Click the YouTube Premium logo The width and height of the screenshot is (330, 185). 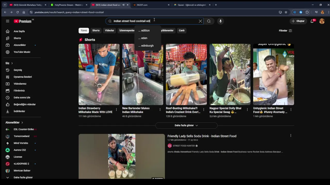pos(23,21)
